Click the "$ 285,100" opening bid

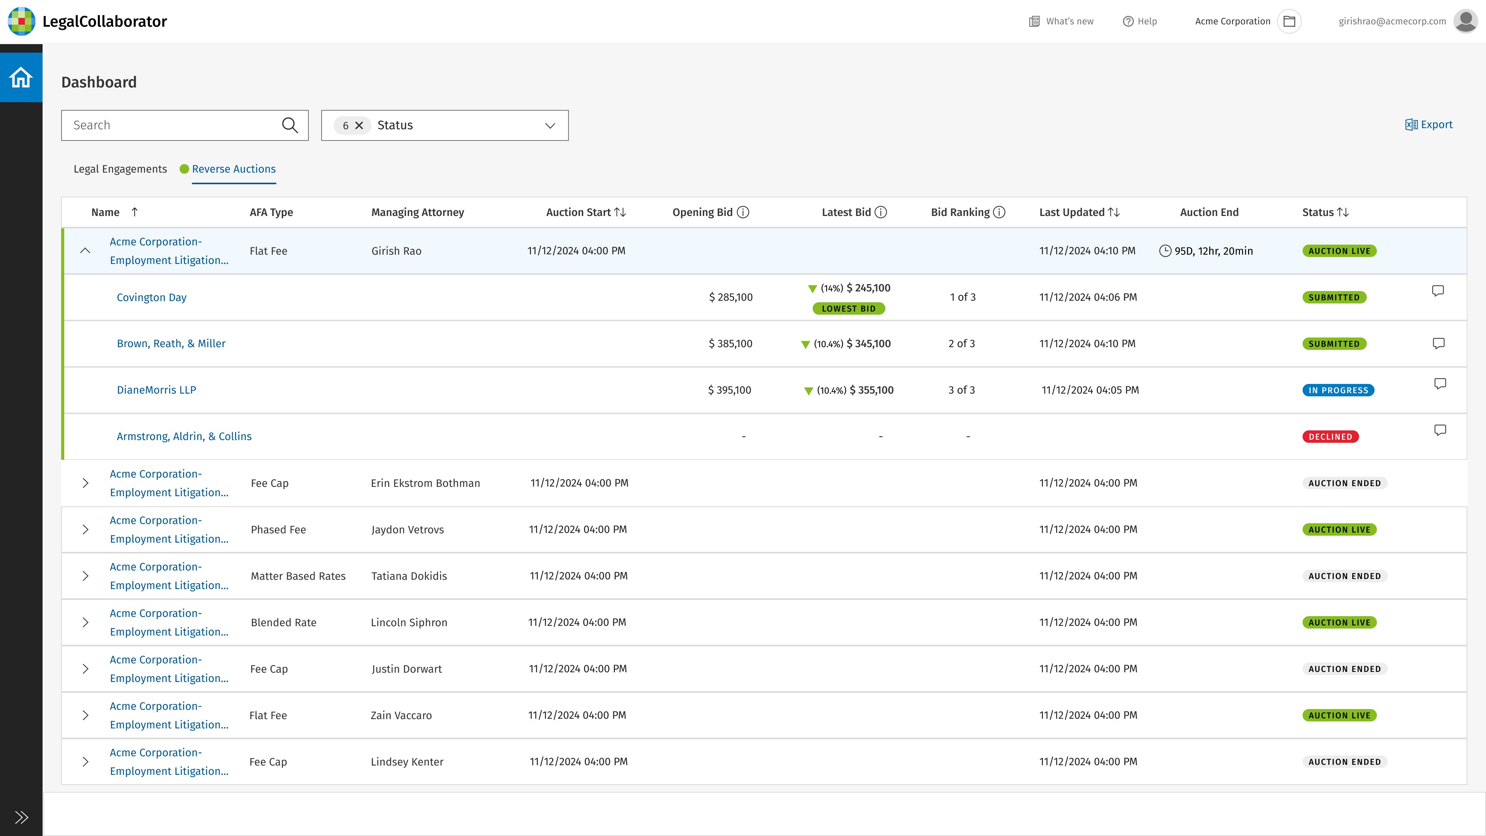coord(730,297)
